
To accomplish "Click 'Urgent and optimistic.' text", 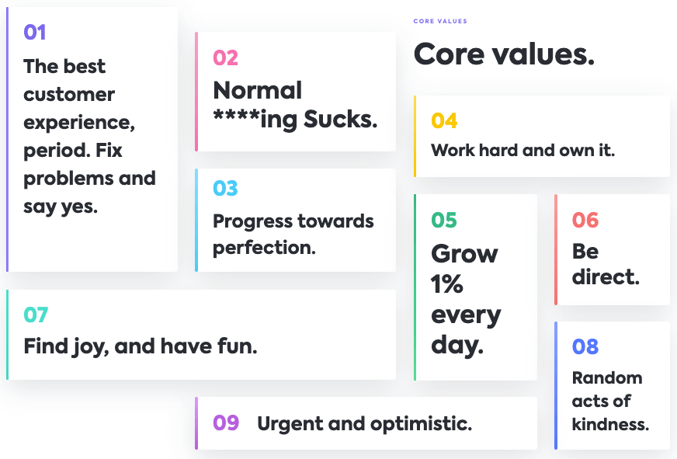I will [364, 423].
